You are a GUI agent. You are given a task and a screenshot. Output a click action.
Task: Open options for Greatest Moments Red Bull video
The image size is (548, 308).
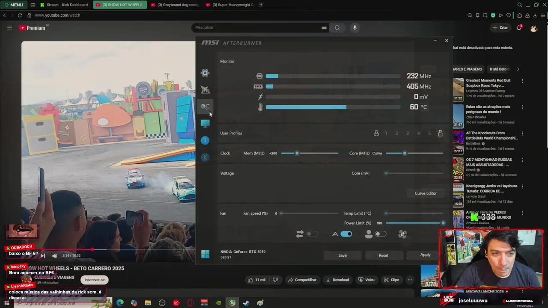pyautogui.click(x=522, y=80)
